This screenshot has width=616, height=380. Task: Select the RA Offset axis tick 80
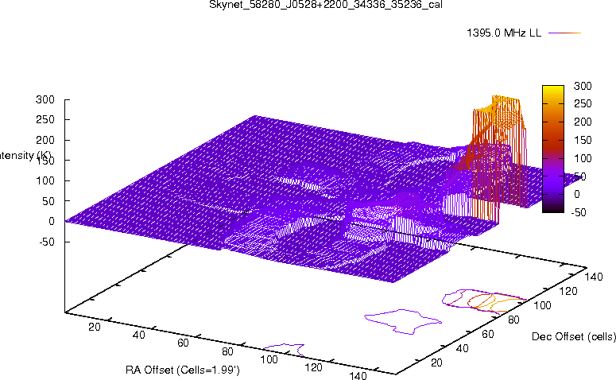point(227,351)
